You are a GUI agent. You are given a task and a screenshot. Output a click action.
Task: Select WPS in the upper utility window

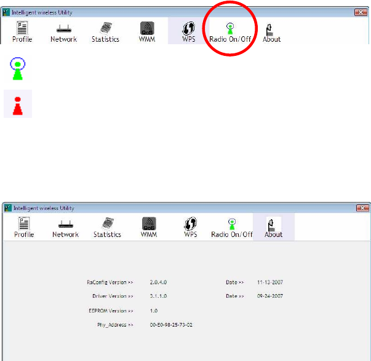[188, 32]
